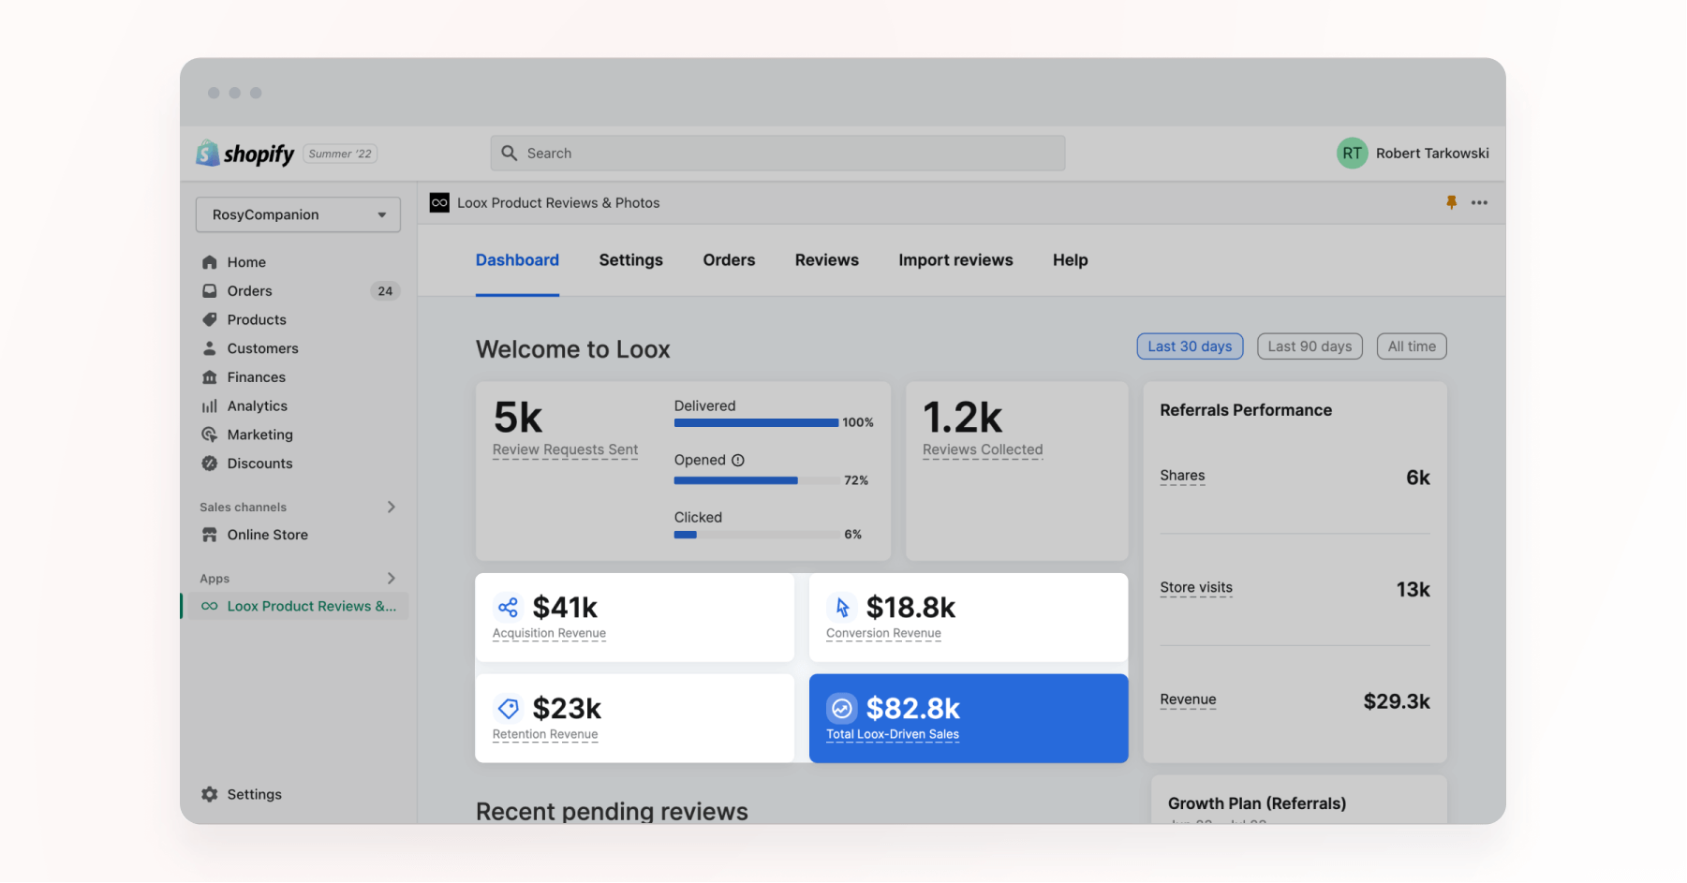The image size is (1687, 883).
Task: Click Review Requests Sent label
Action: (x=565, y=449)
